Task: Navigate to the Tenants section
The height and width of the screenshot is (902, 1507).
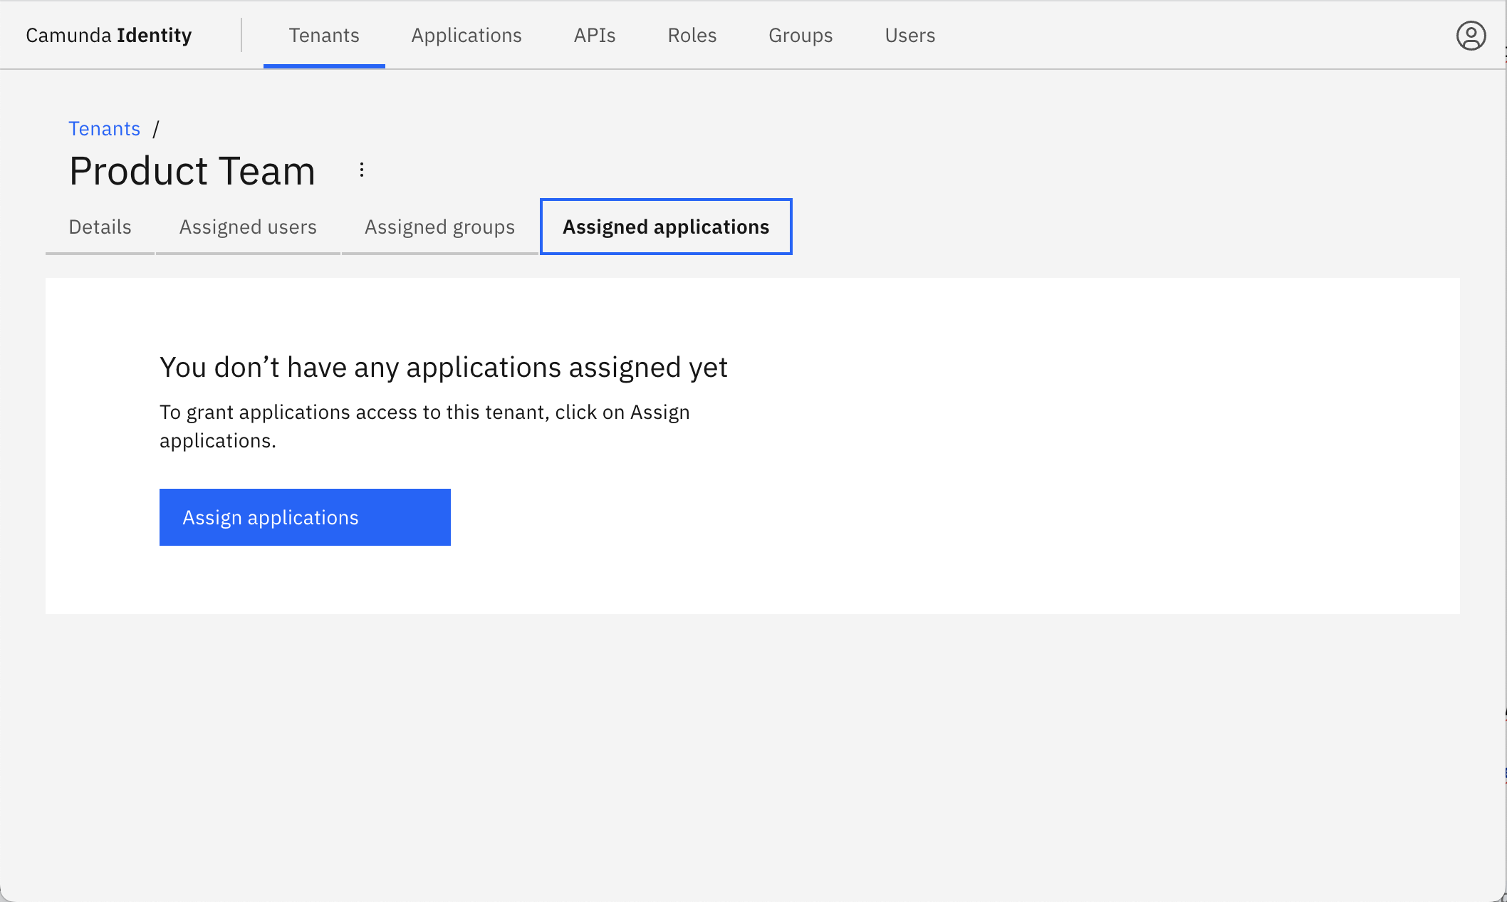Action: coord(324,35)
